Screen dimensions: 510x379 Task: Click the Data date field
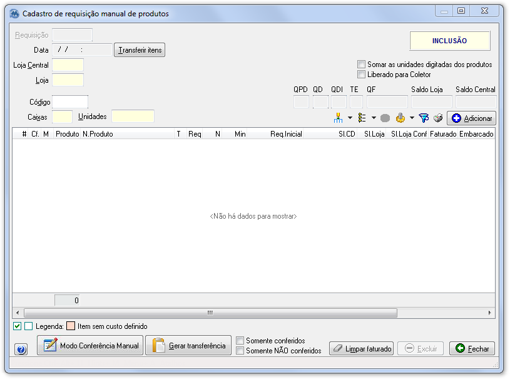click(82, 50)
